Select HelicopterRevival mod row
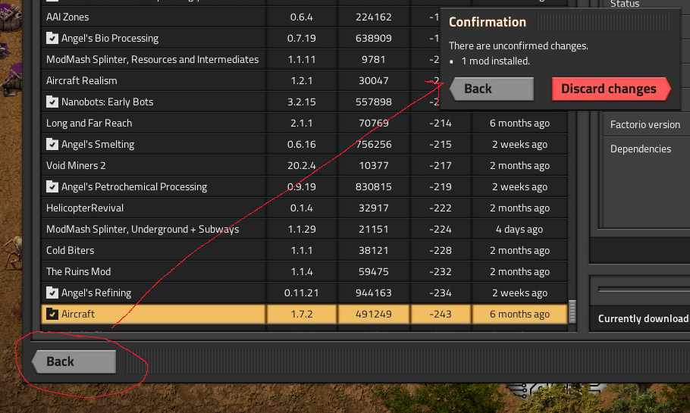 point(152,208)
